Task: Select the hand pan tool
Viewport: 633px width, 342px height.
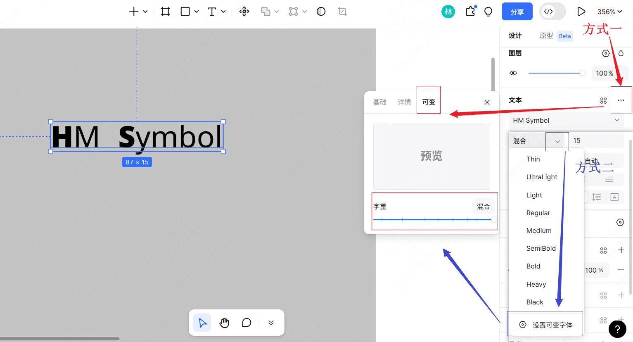Action: (x=224, y=323)
